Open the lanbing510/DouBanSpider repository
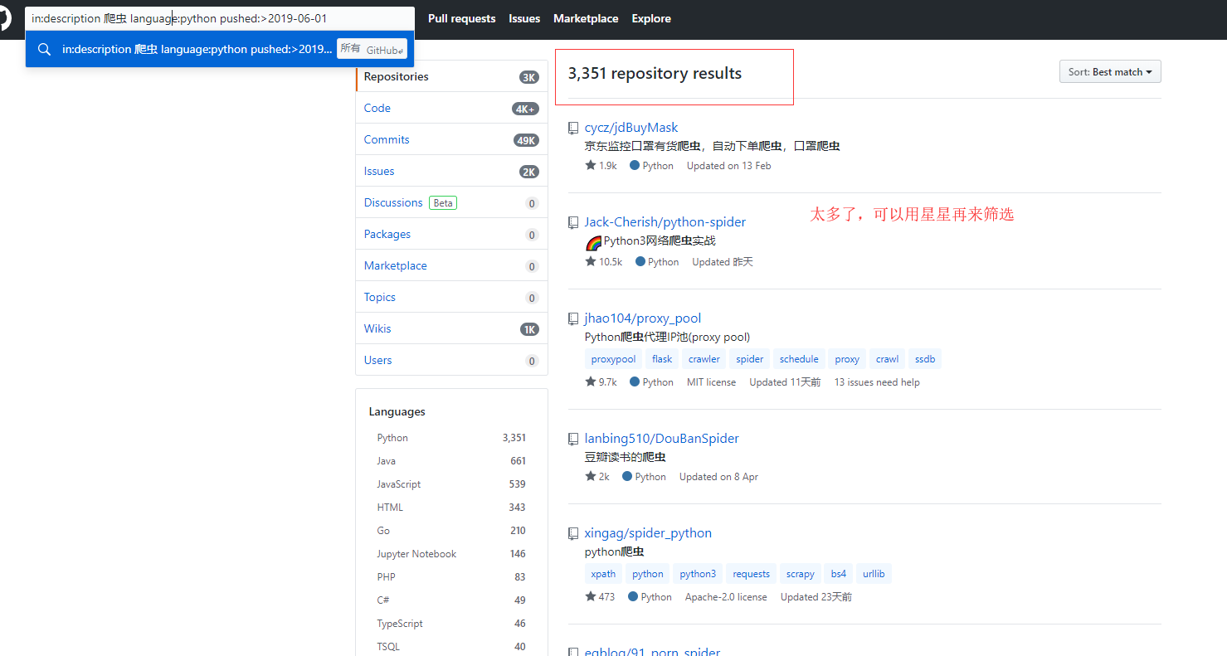The image size is (1227, 656). click(x=662, y=439)
